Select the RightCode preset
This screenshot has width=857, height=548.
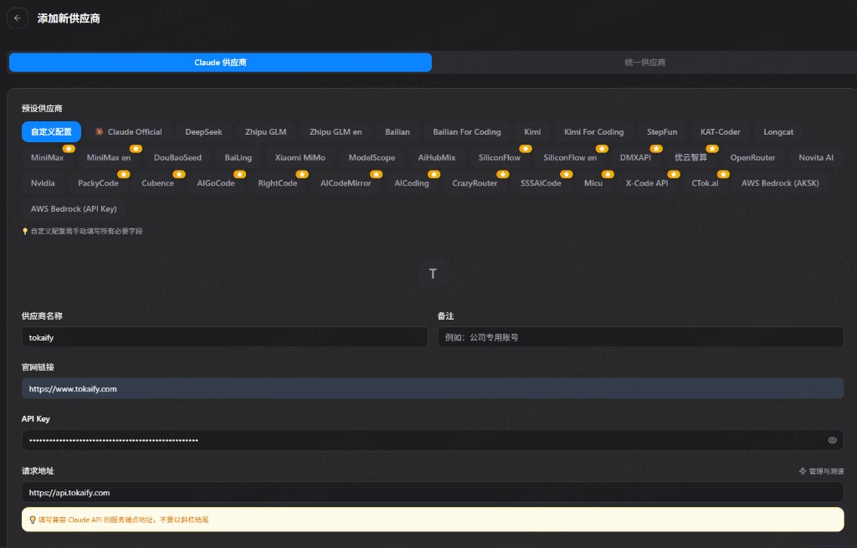click(x=278, y=183)
